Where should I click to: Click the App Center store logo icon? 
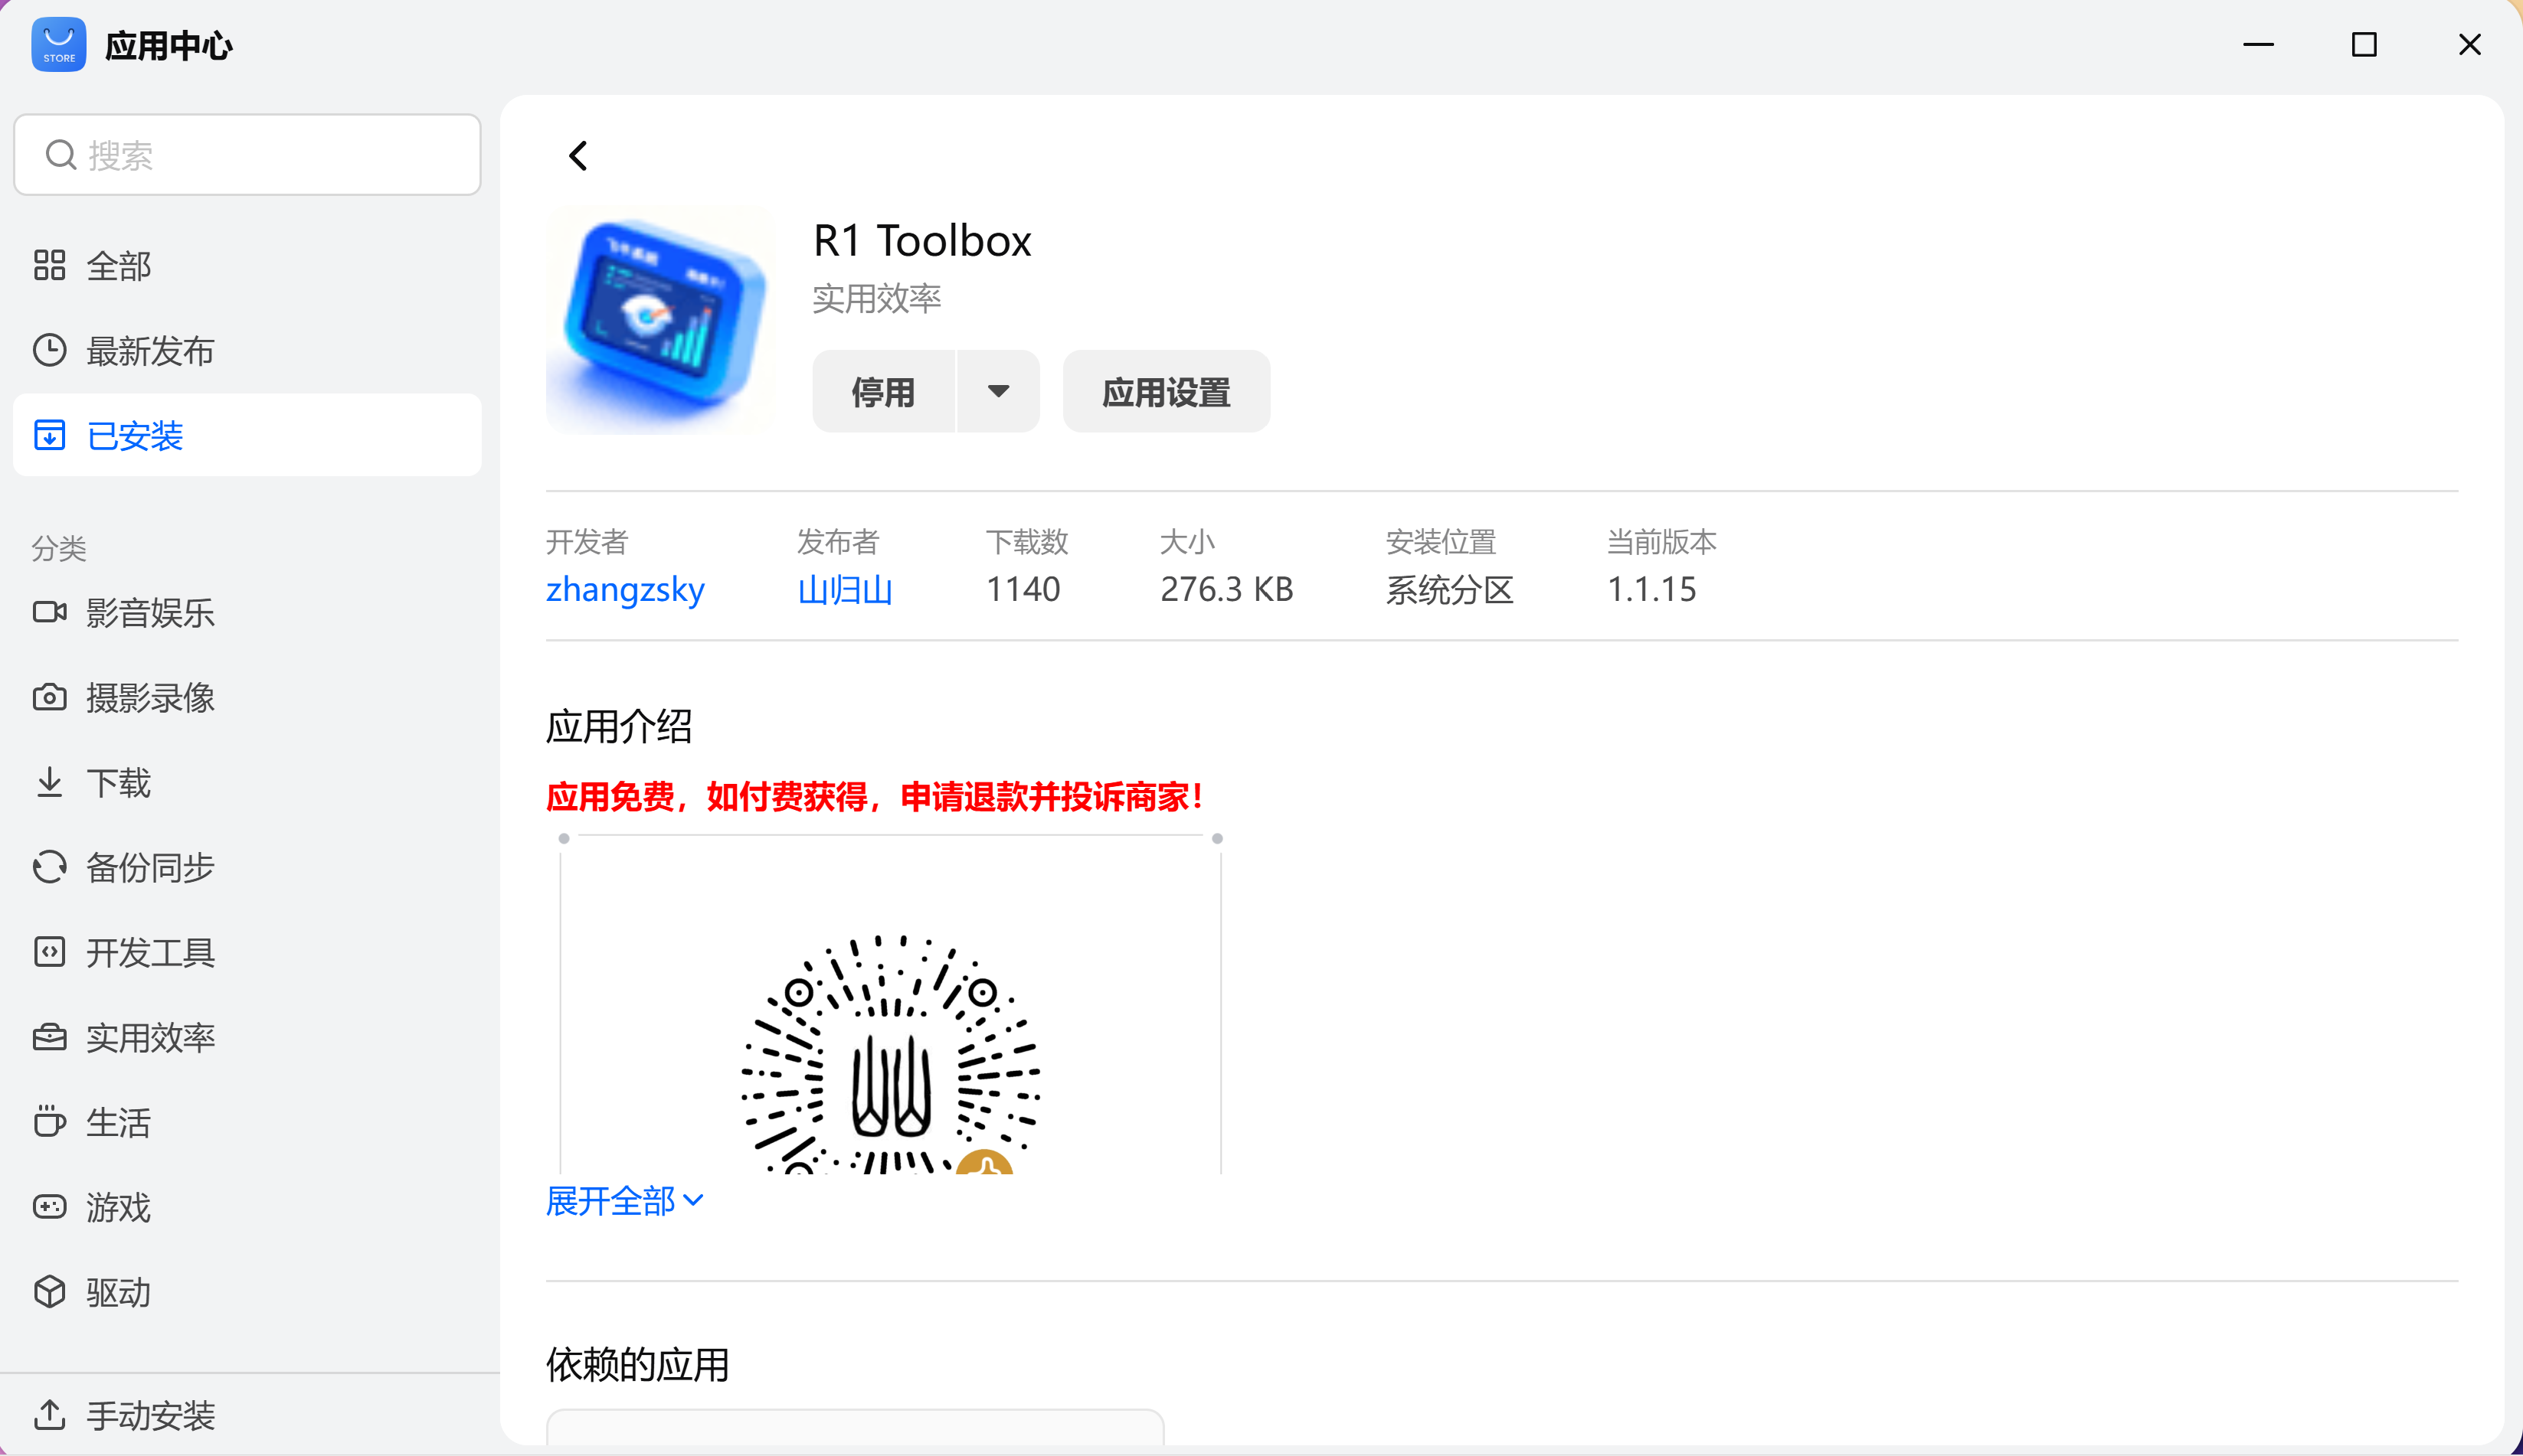59,45
